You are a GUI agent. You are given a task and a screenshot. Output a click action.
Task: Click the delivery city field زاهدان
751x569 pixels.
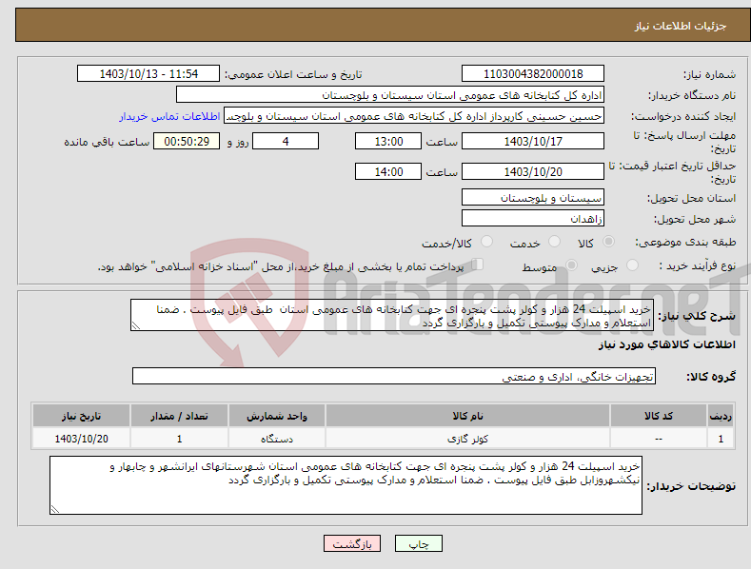point(533,219)
